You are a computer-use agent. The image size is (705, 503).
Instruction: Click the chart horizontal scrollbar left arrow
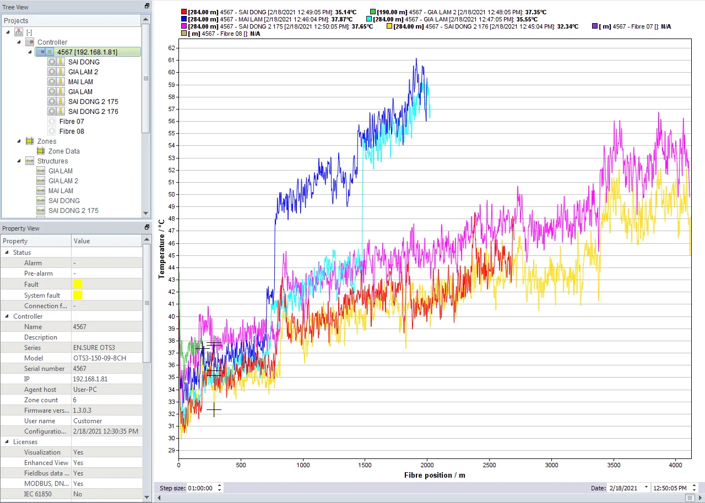click(x=160, y=498)
